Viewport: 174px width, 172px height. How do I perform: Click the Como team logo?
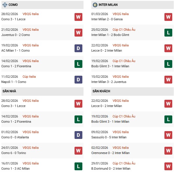click(5, 5)
